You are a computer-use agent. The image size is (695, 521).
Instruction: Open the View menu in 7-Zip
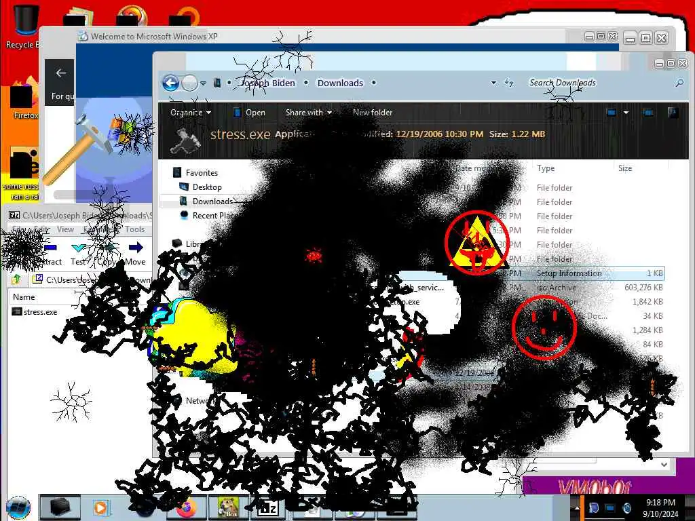click(x=65, y=229)
